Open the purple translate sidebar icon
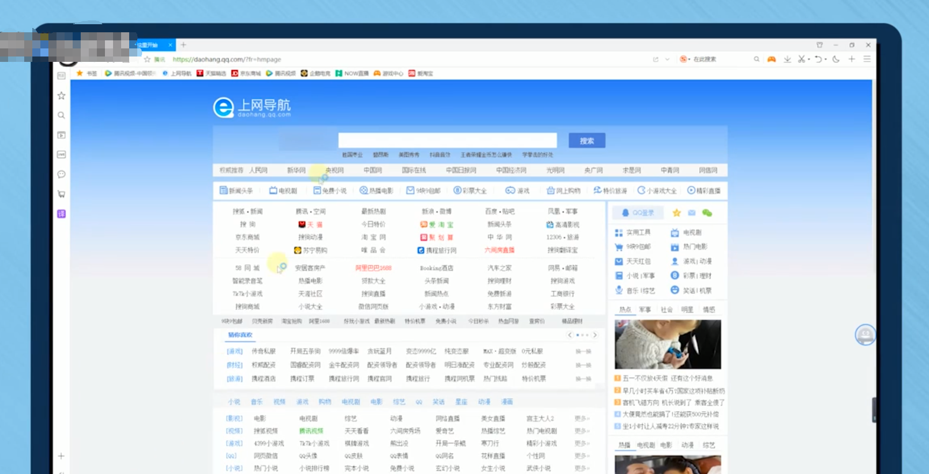929x474 pixels. [x=61, y=214]
